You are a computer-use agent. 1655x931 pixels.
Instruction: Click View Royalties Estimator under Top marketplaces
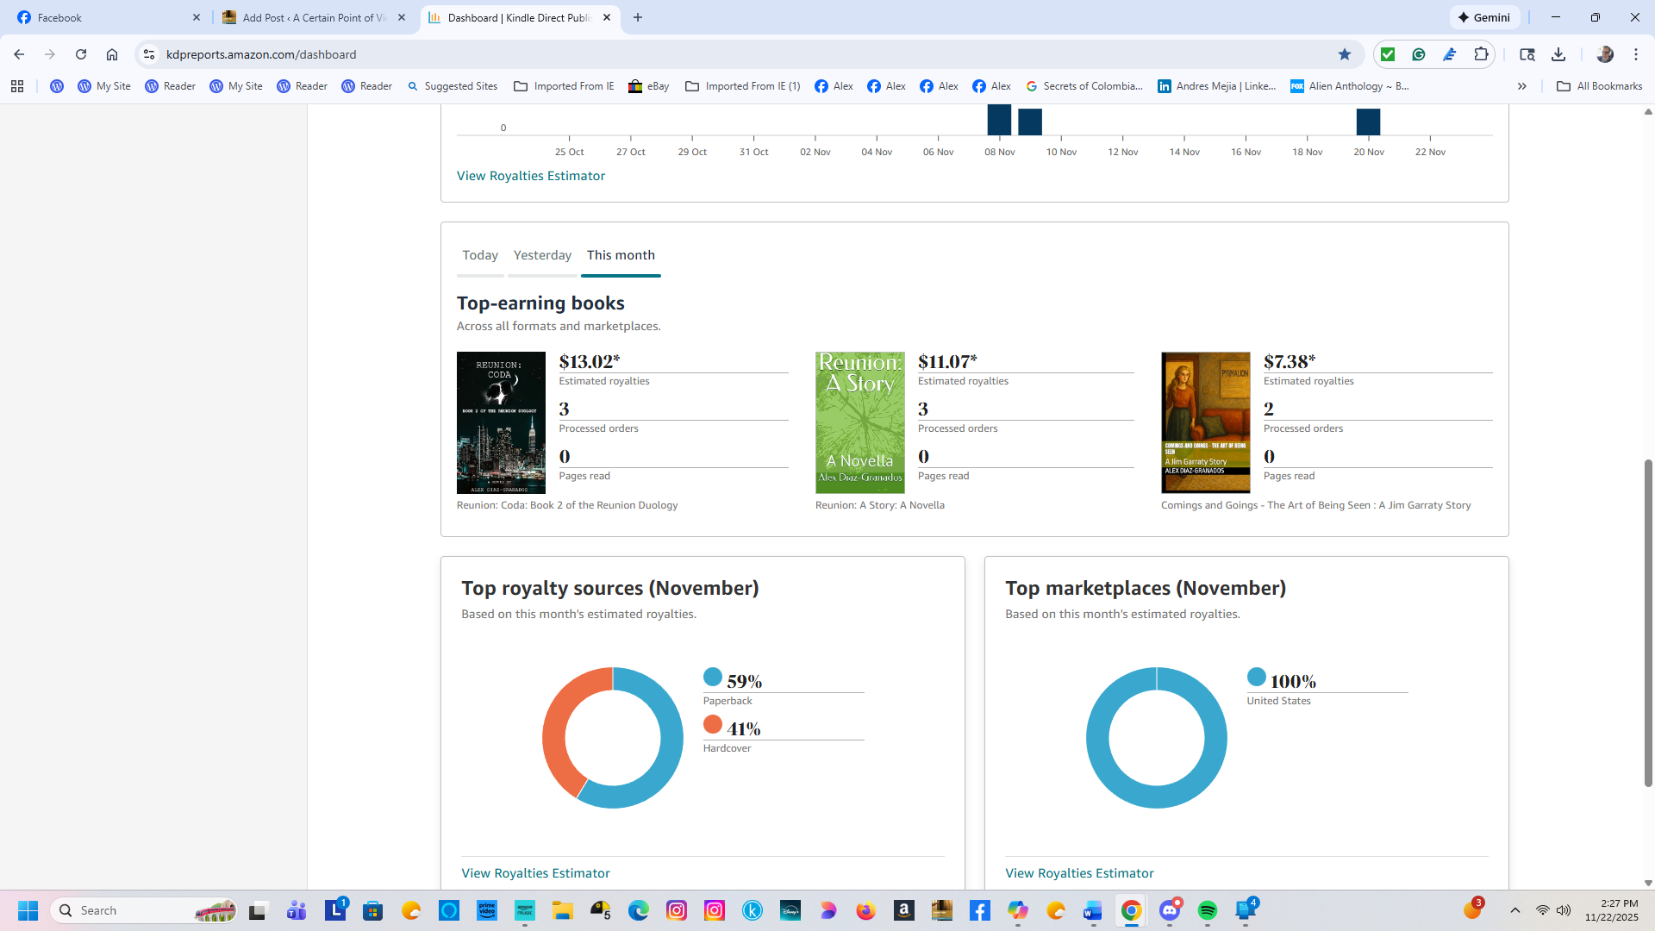[x=1079, y=873]
